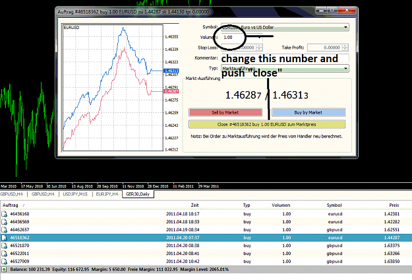Click price cell 1.63850
This screenshot has height=280, width=412.
(392, 262)
